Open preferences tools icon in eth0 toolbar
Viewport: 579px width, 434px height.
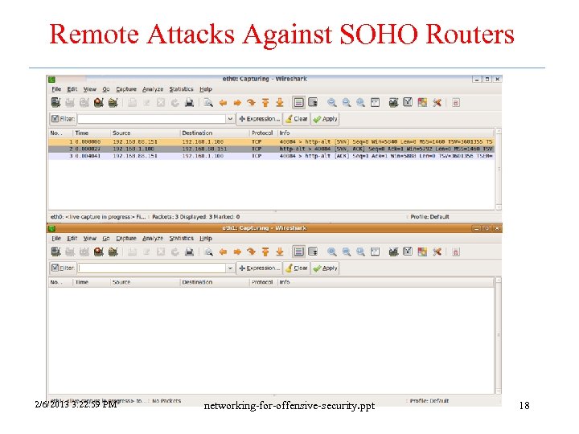pyautogui.click(x=437, y=103)
